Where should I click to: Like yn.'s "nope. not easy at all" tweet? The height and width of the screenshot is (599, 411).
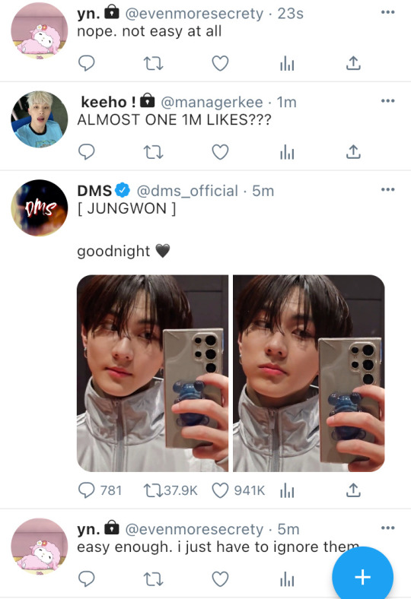pos(220,63)
